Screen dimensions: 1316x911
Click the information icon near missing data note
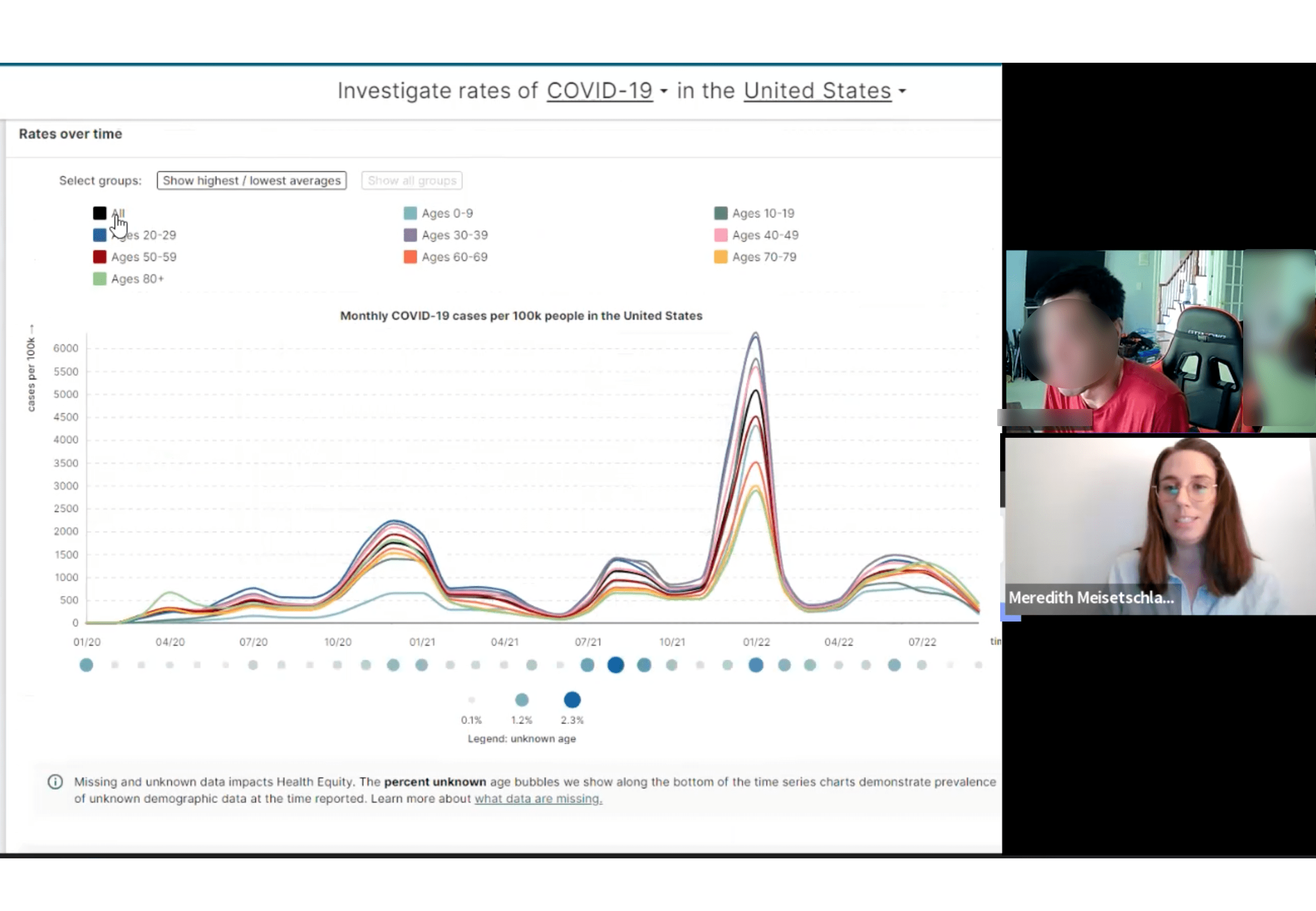tap(55, 782)
